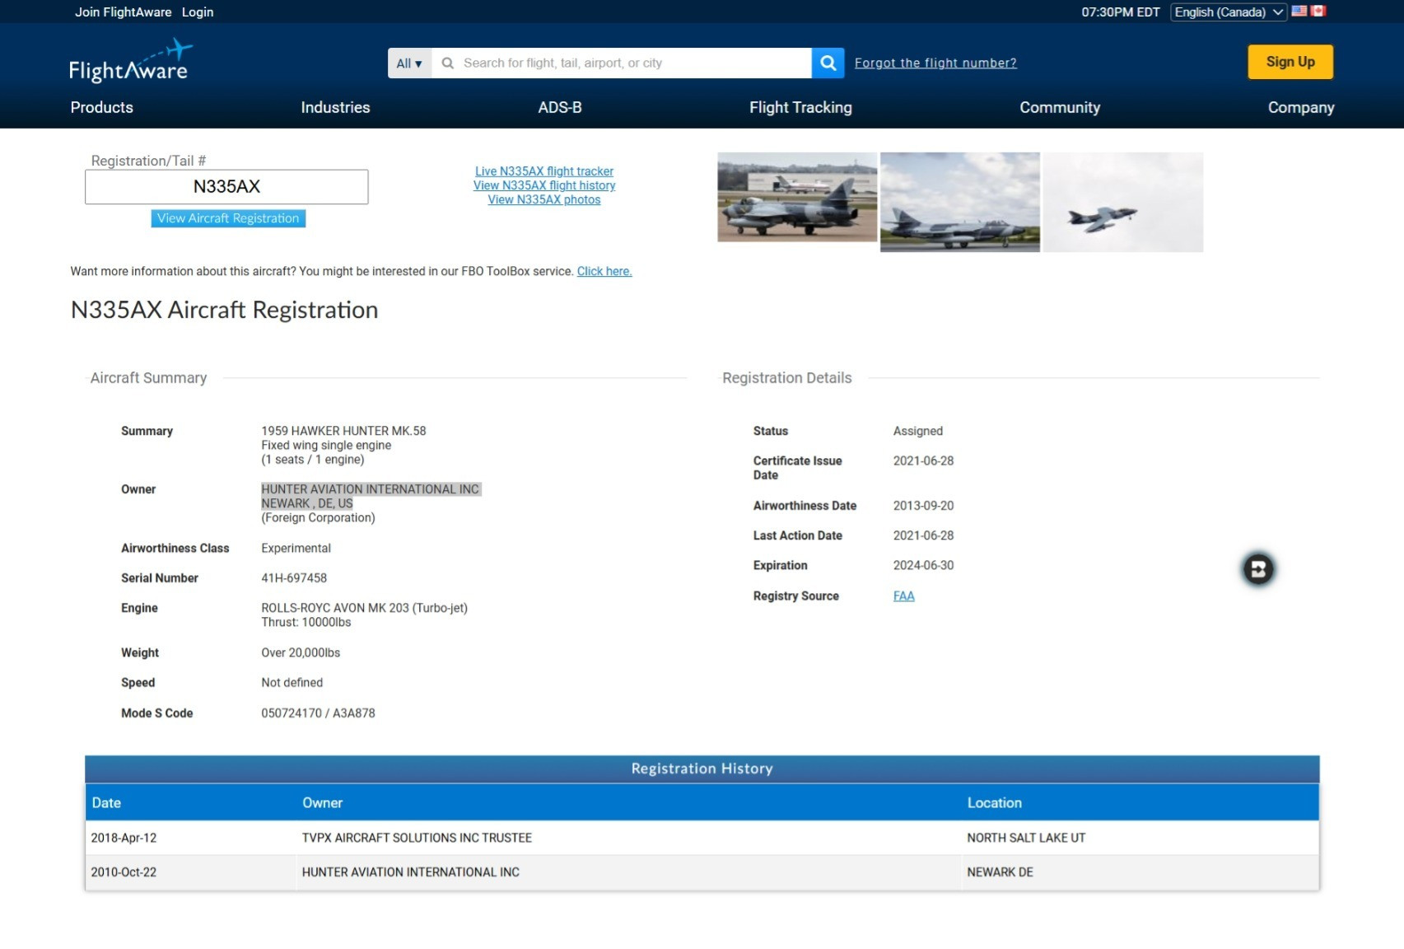The height and width of the screenshot is (949, 1404).
Task: Click the expiration date 2024-06-30
Action: click(923, 565)
